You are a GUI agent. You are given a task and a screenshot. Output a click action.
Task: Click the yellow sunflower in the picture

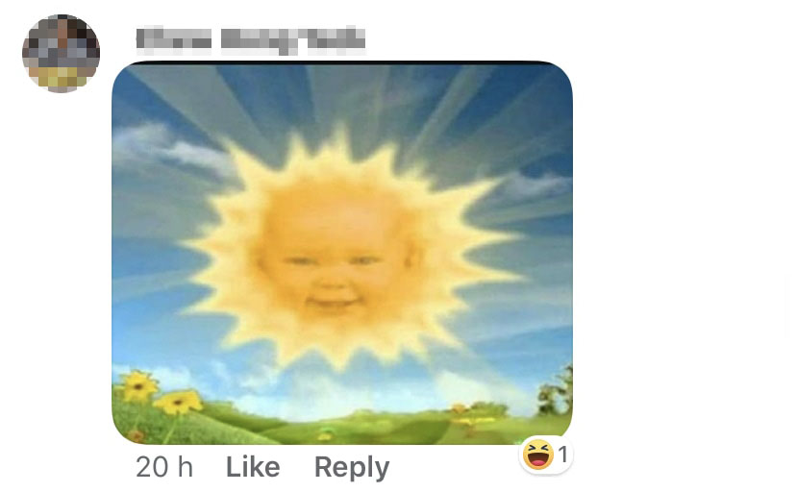tap(137, 386)
